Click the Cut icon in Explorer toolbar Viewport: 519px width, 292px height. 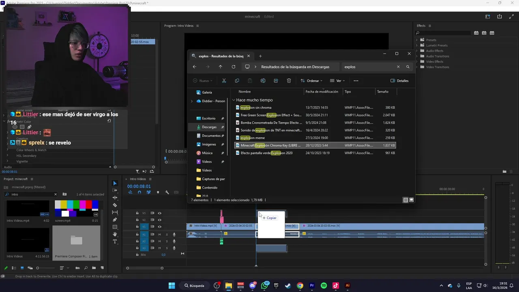[x=224, y=81]
